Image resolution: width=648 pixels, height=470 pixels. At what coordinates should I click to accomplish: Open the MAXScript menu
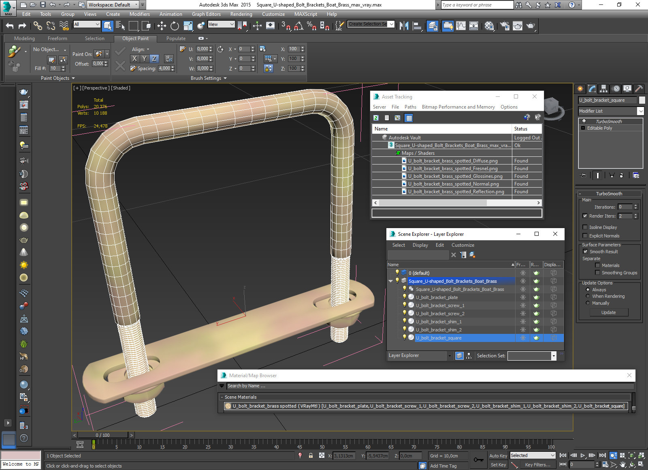pos(306,14)
